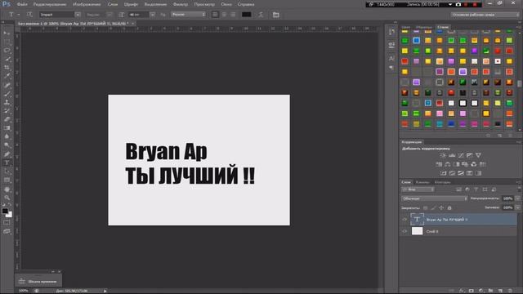Add a Brightness/Contrast adjustment

[x=443, y=155]
